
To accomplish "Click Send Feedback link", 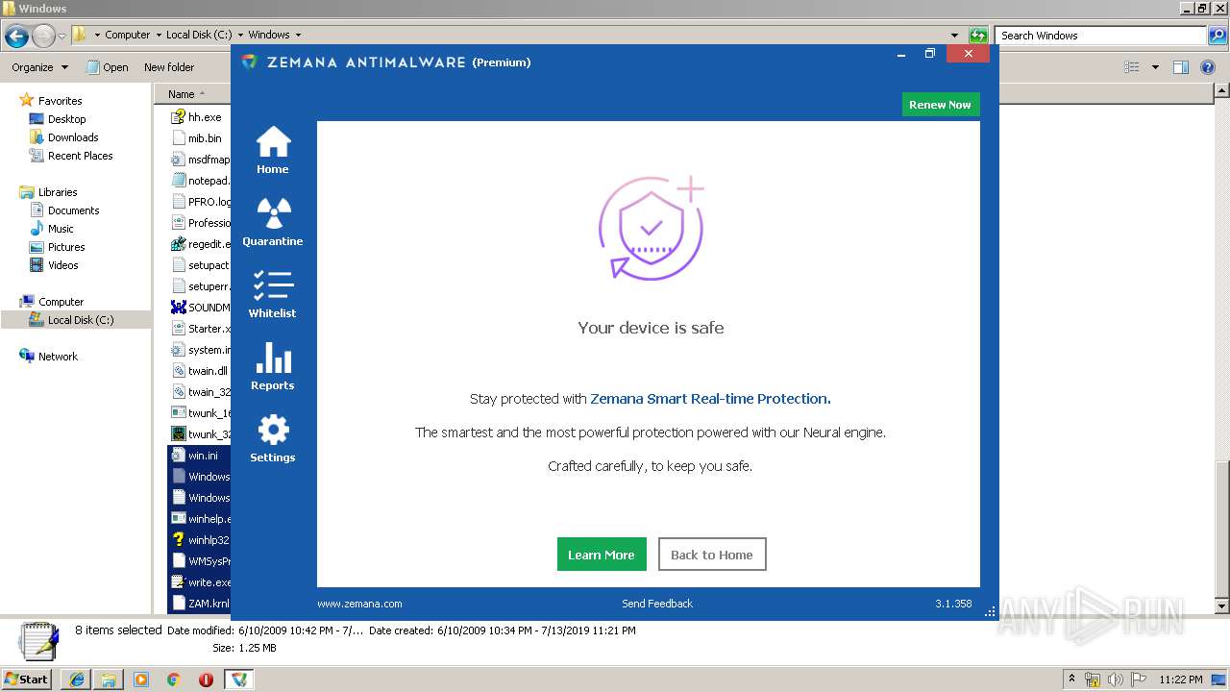I will (x=657, y=604).
